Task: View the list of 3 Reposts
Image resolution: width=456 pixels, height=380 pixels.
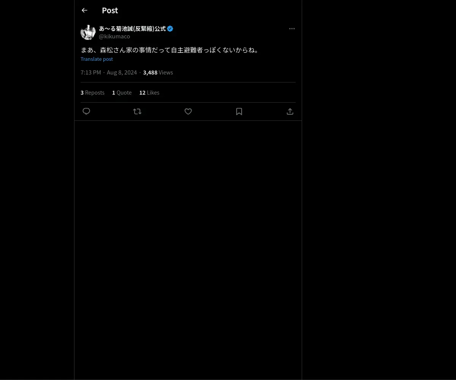Action: coord(92,93)
